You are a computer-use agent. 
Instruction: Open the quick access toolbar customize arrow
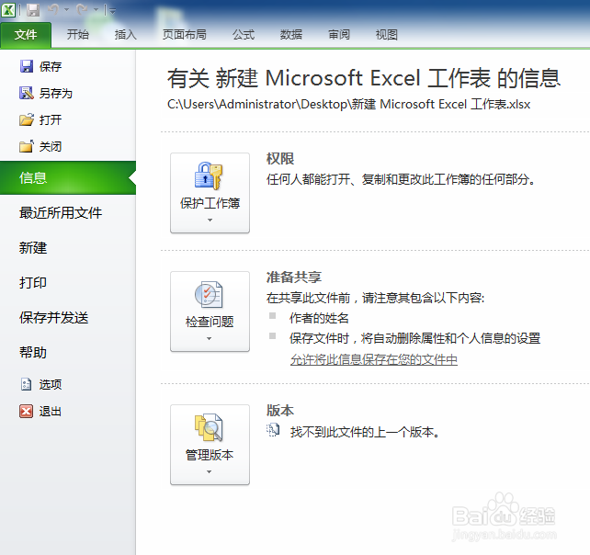click(112, 10)
